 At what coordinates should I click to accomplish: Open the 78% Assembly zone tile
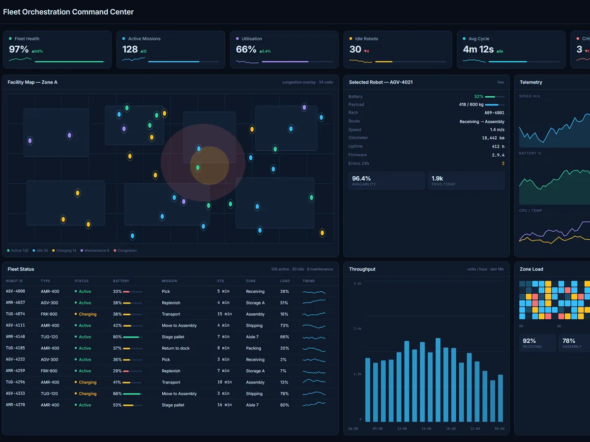[574, 343]
